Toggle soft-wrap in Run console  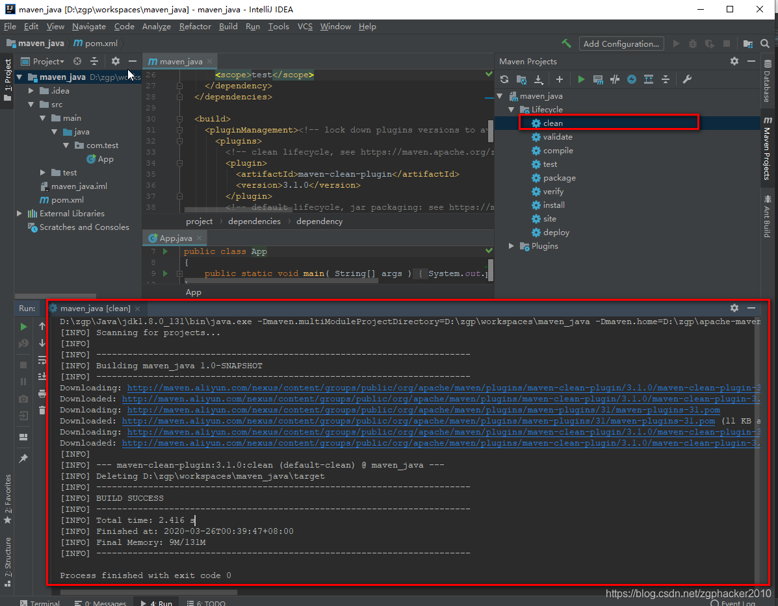(42, 360)
